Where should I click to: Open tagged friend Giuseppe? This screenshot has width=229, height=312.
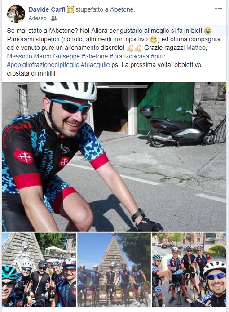(x=66, y=56)
